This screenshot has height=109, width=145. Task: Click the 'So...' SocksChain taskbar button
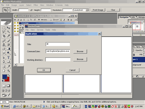(66, 106)
